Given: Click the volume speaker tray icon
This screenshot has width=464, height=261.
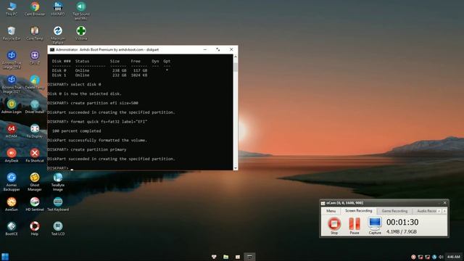Looking at the screenshot, I should pyautogui.click(x=441, y=257).
